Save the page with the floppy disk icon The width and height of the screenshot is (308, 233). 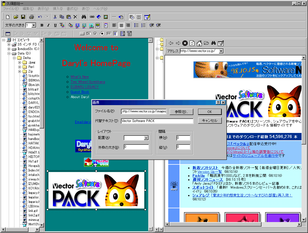(x=23, y=17)
